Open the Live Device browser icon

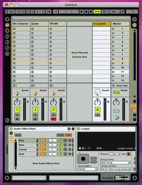[7, 25]
